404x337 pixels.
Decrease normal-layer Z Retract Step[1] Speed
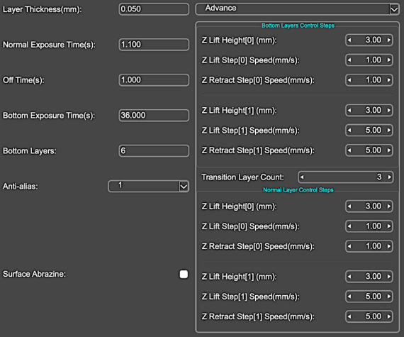click(x=349, y=316)
